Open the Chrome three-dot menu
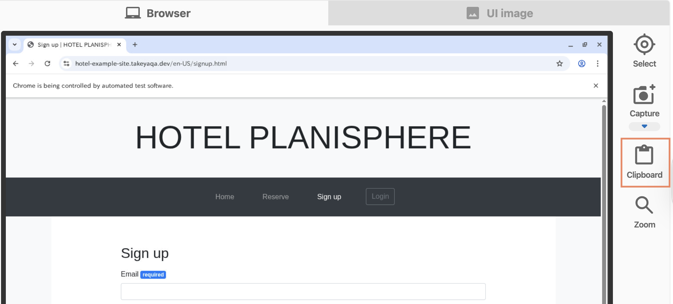This screenshot has width=673, height=304. click(x=597, y=63)
